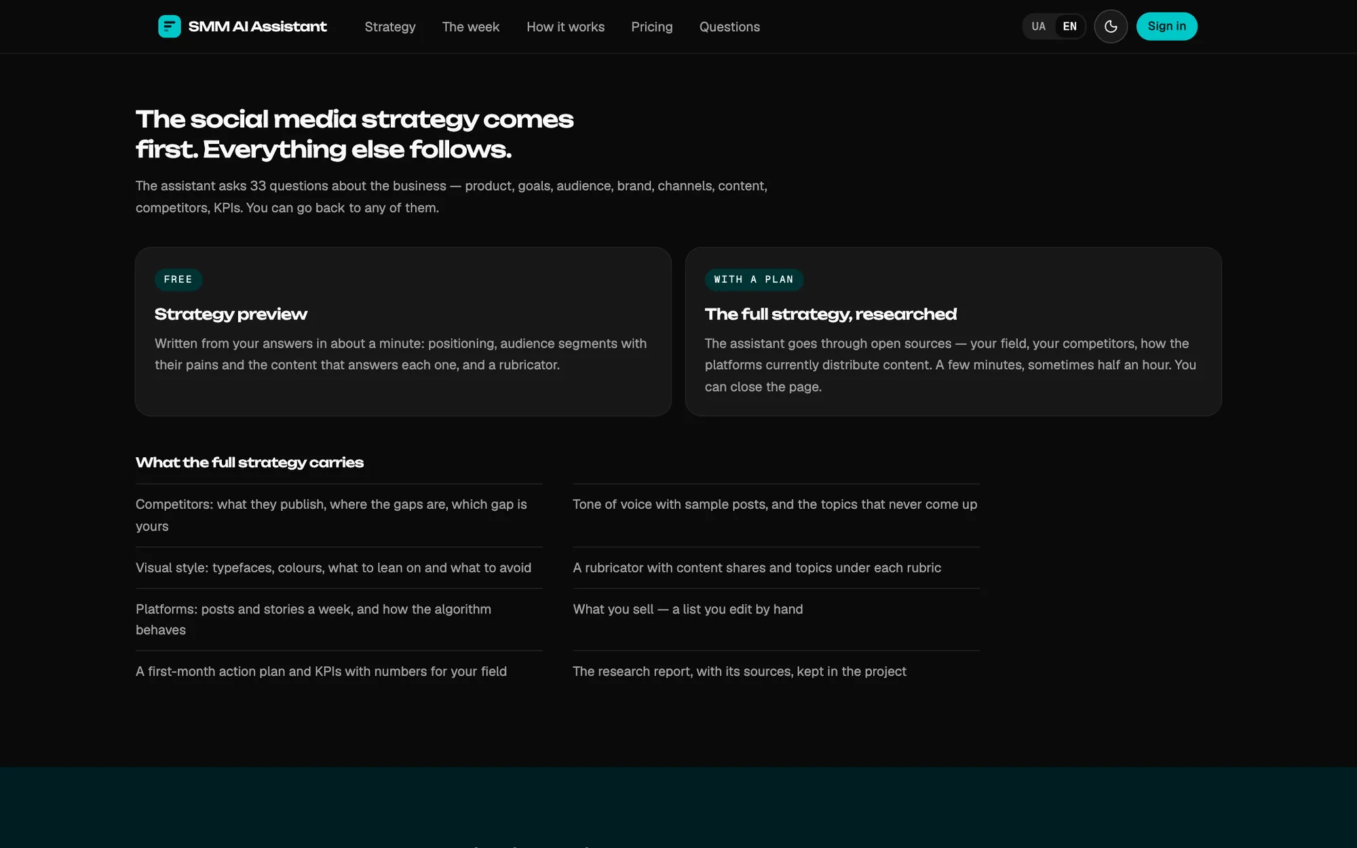Screen dimensions: 1357x848
Task: Select the EN language option
Action: [1069, 26]
